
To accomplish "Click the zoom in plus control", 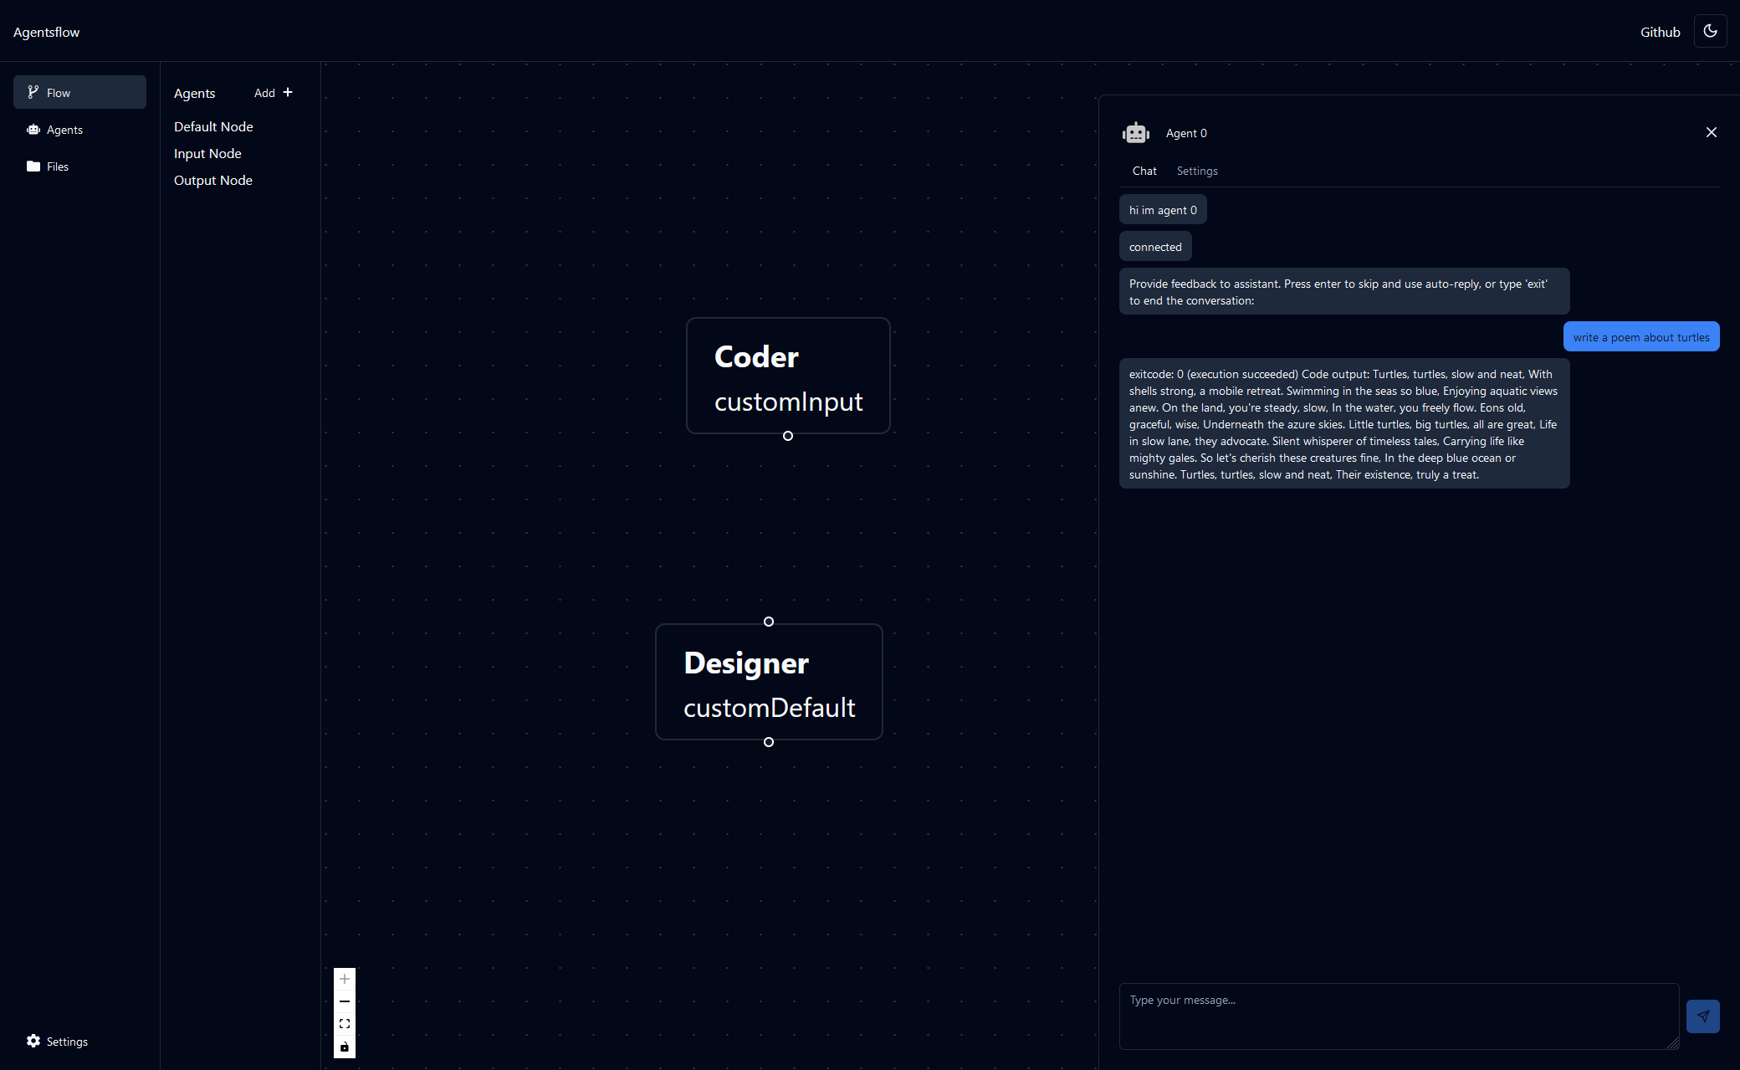I will coord(345,979).
